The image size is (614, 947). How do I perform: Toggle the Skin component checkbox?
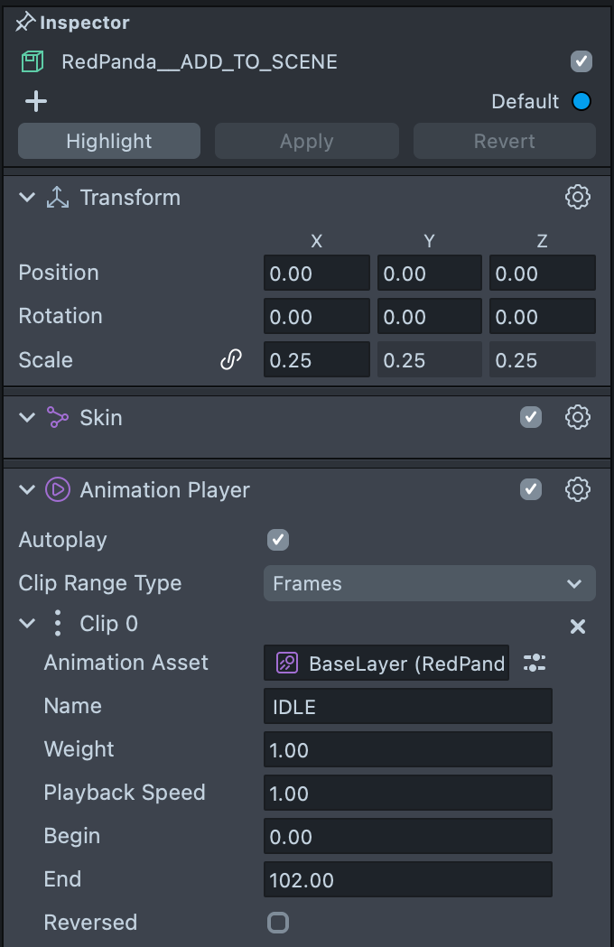click(531, 417)
